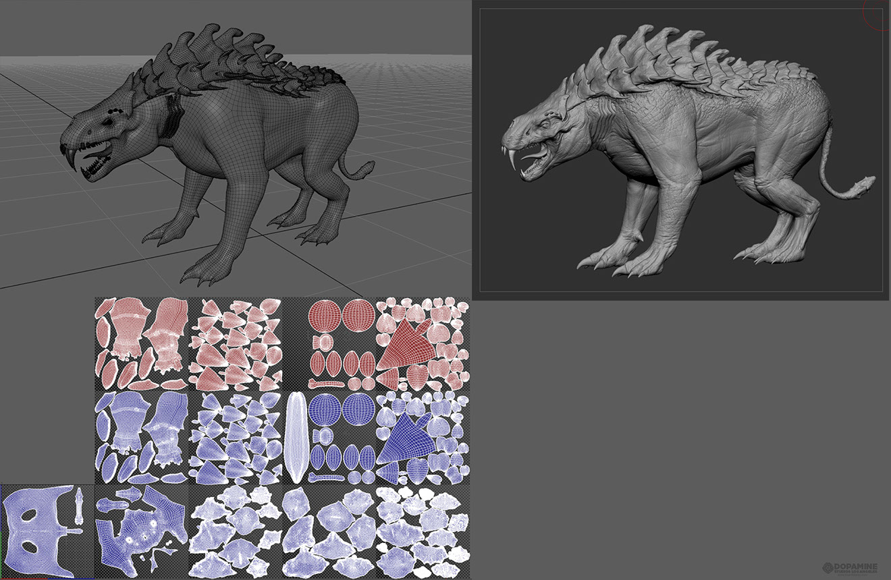Image resolution: width=891 pixels, height=580 pixels.
Task: Click the right blue spherical UV island
Action: coord(359,407)
